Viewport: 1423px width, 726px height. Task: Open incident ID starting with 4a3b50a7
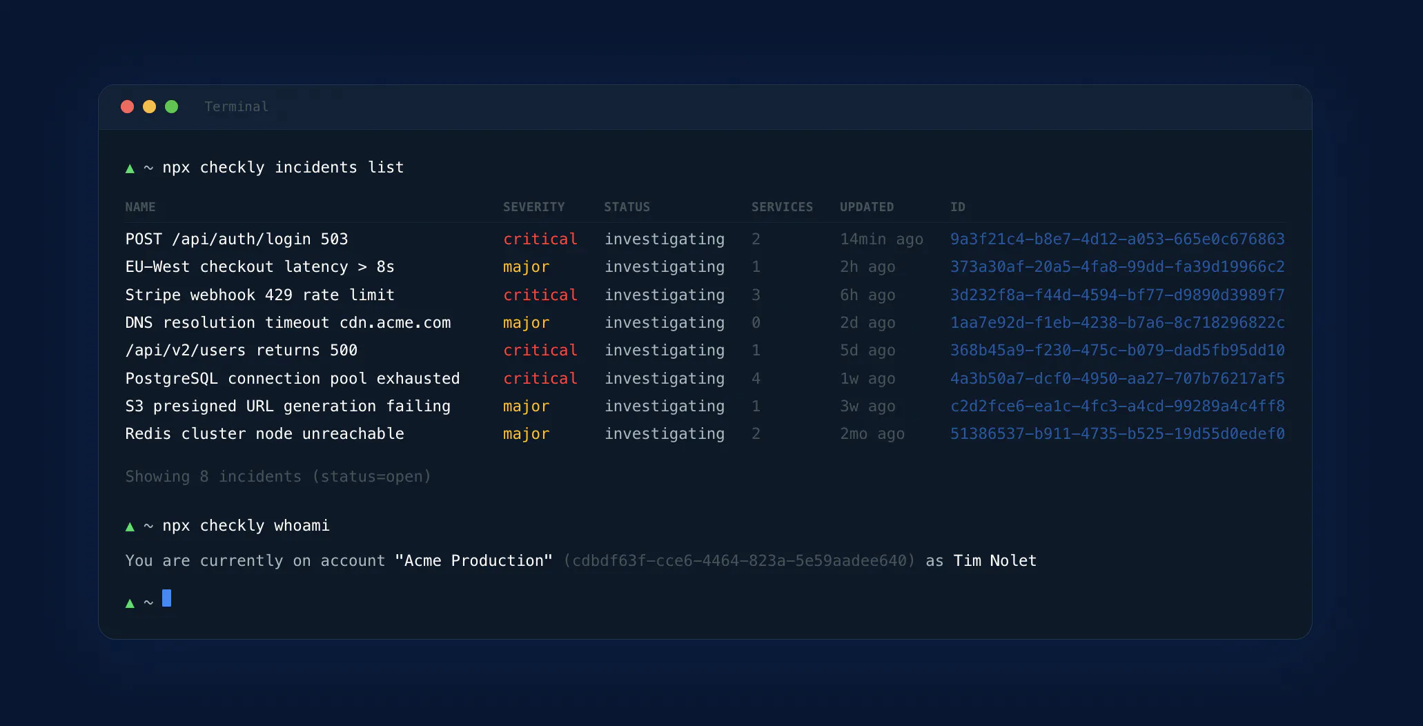coord(1117,379)
